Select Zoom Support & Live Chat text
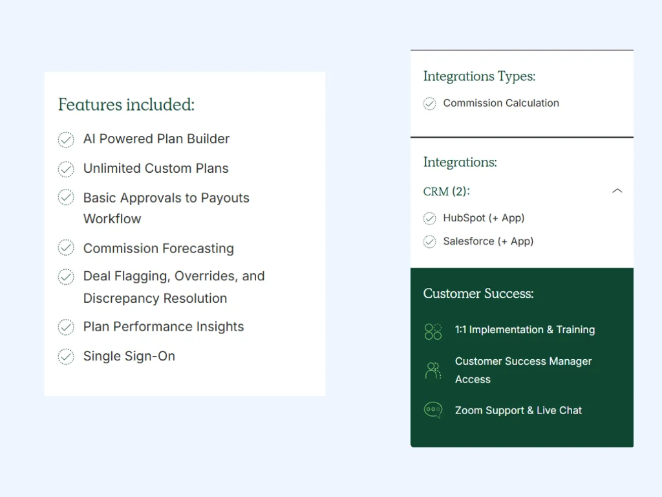 click(518, 410)
